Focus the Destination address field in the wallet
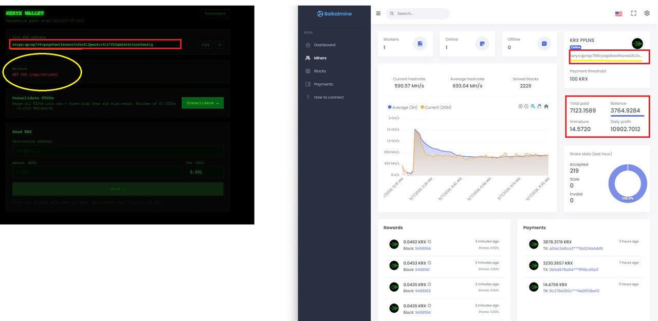The height and width of the screenshot is (321, 658). 118,151
